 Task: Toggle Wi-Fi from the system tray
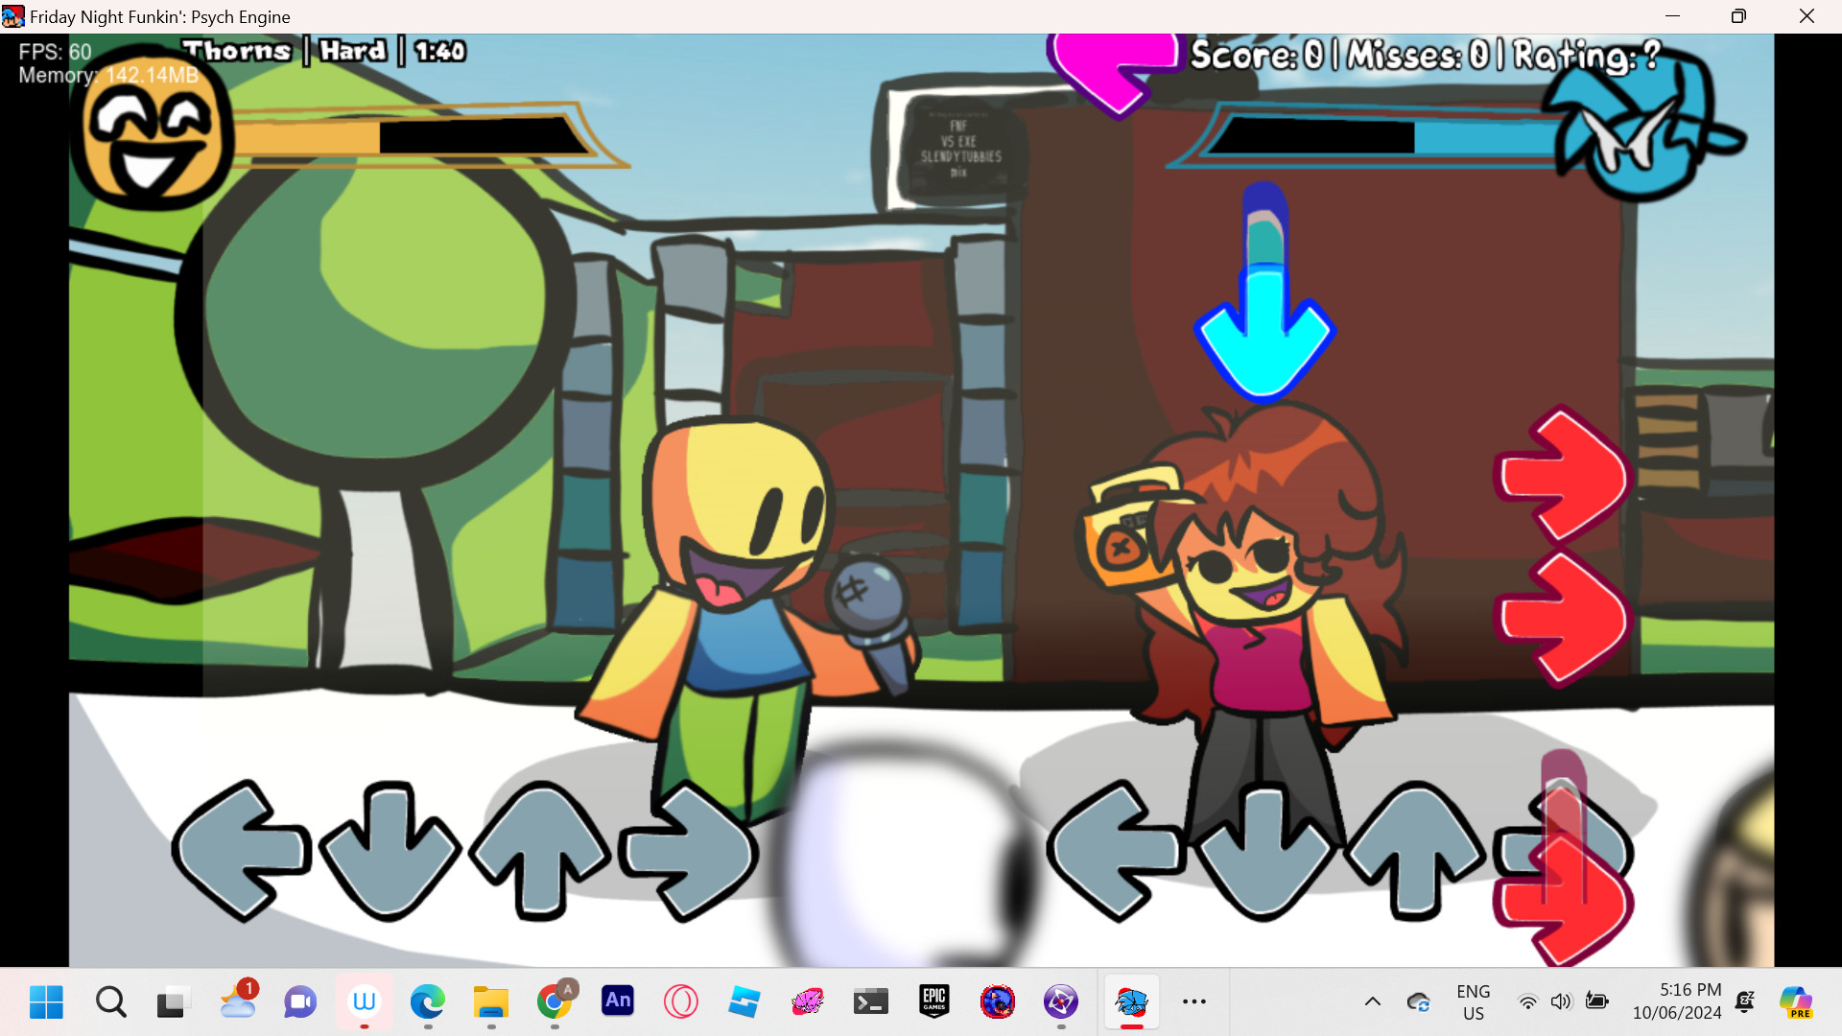pos(1529,1001)
